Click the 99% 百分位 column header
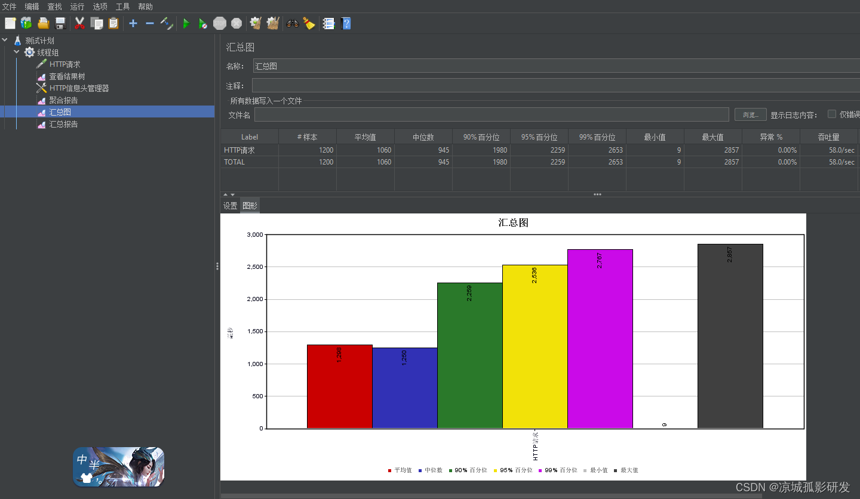Viewport: 860px width, 499px height. [x=597, y=137]
